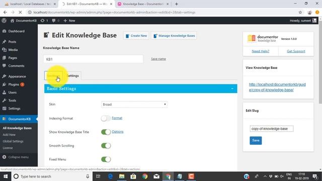Go back in browser history
This screenshot has width=322, height=181.
point(5,12)
